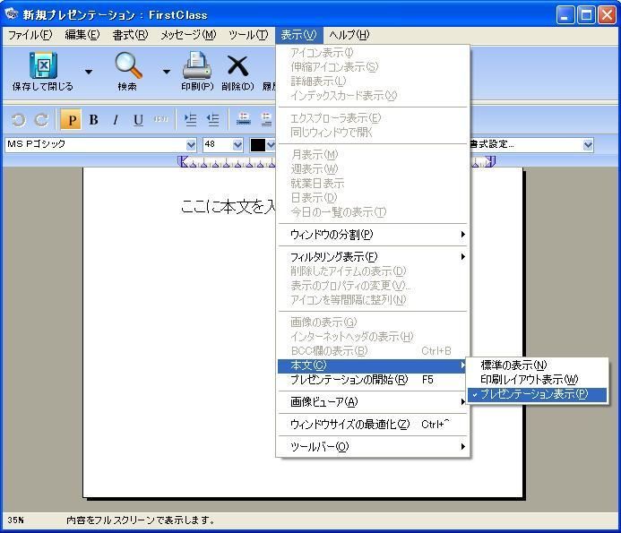Screen dimensions: 621x533
Task: Open the MS Pゴシック font dropdown
Action: [191, 145]
